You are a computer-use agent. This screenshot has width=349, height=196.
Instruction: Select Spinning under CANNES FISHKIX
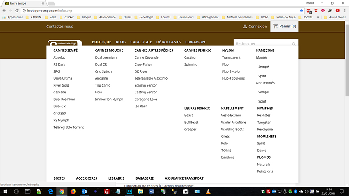tap(191, 64)
